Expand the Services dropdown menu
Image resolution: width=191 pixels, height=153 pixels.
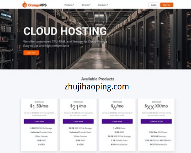[86, 5]
